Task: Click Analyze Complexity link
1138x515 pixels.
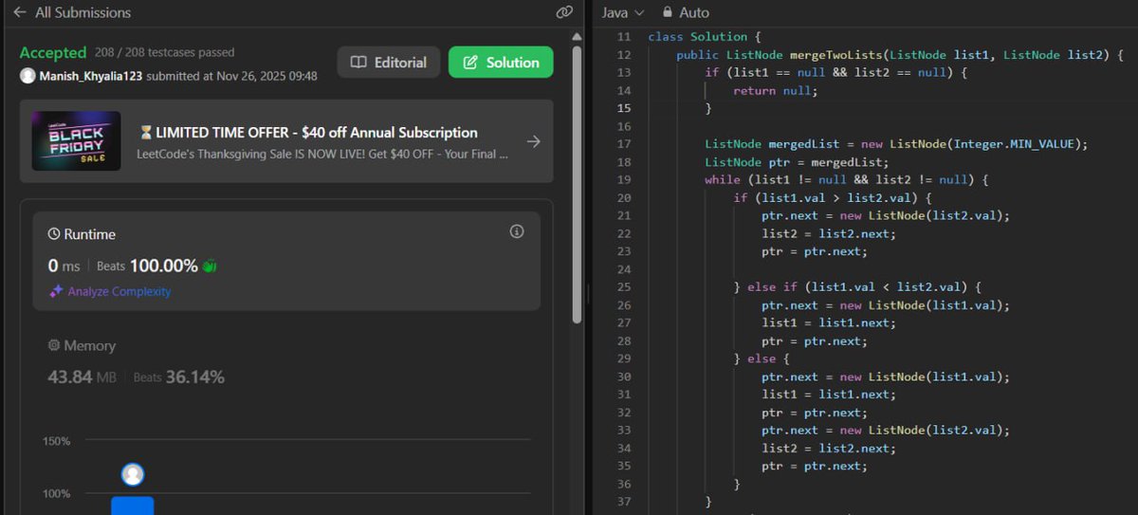Action: [x=119, y=291]
